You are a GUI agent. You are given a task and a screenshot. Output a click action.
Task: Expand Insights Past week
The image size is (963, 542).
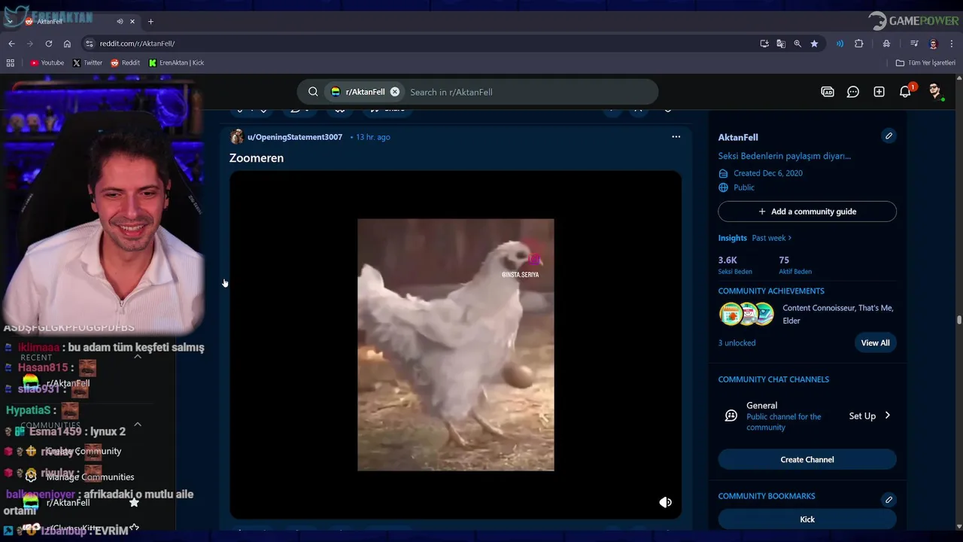click(x=772, y=238)
